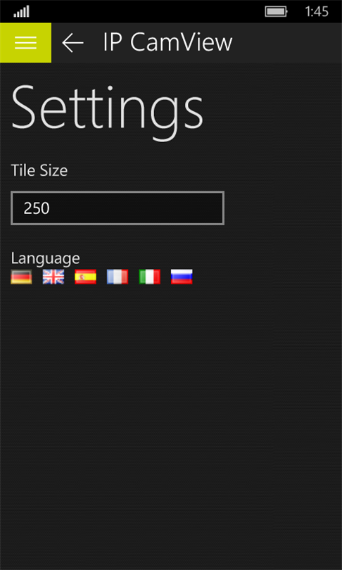Screen dimensions: 342x570
Task: Click the IP CamView app title
Action: [167, 42]
